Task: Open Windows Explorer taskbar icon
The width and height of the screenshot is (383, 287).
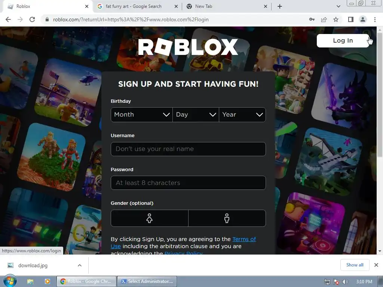Action: point(30,281)
